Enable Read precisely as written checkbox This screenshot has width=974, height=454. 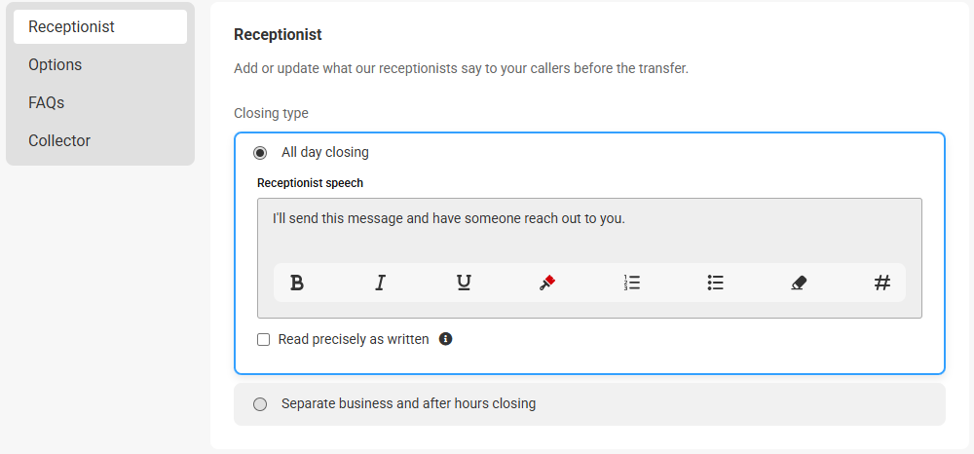point(263,340)
